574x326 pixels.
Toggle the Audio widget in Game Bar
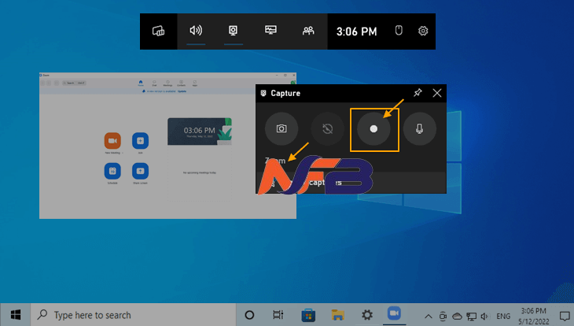click(196, 31)
